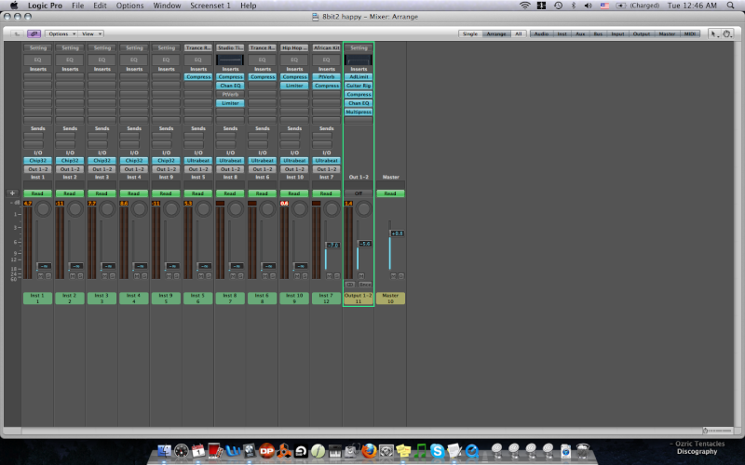Image resolution: width=745 pixels, height=465 pixels.
Task: Click the Limiter insert on Inst 10
Action: click(x=294, y=86)
